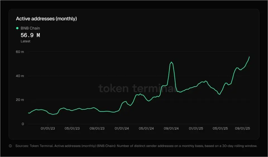The width and height of the screenshot is (268, 157).
Task: Click the 60 m y-axis label
Action: point(20,52)
